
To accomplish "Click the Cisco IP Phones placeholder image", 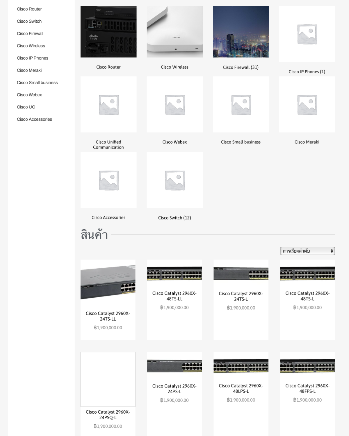I will [307, 34].
